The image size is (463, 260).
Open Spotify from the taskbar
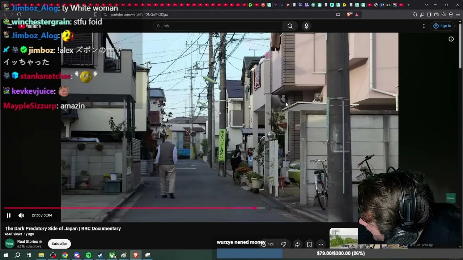click(89, 255)
